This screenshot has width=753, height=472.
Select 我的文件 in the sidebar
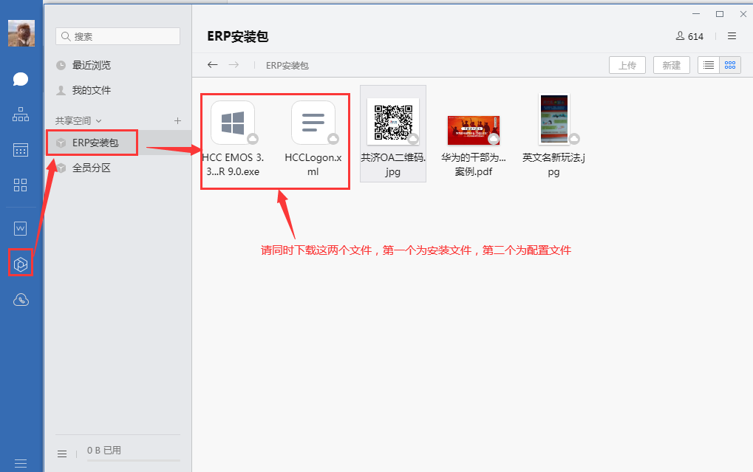pyautogui.click(x=91, y=90)
